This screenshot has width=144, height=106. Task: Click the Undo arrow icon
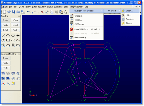tap(29, 12)
